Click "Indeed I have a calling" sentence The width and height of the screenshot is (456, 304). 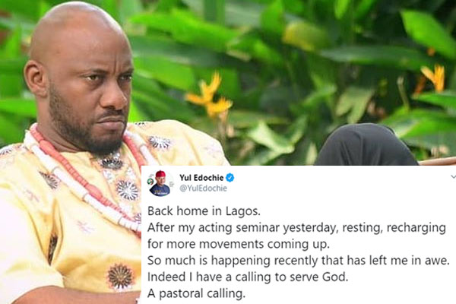click(248, 277)
